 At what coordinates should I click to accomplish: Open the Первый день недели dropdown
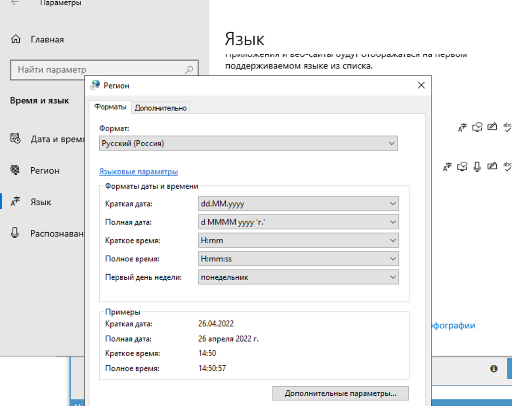(298, 277)
